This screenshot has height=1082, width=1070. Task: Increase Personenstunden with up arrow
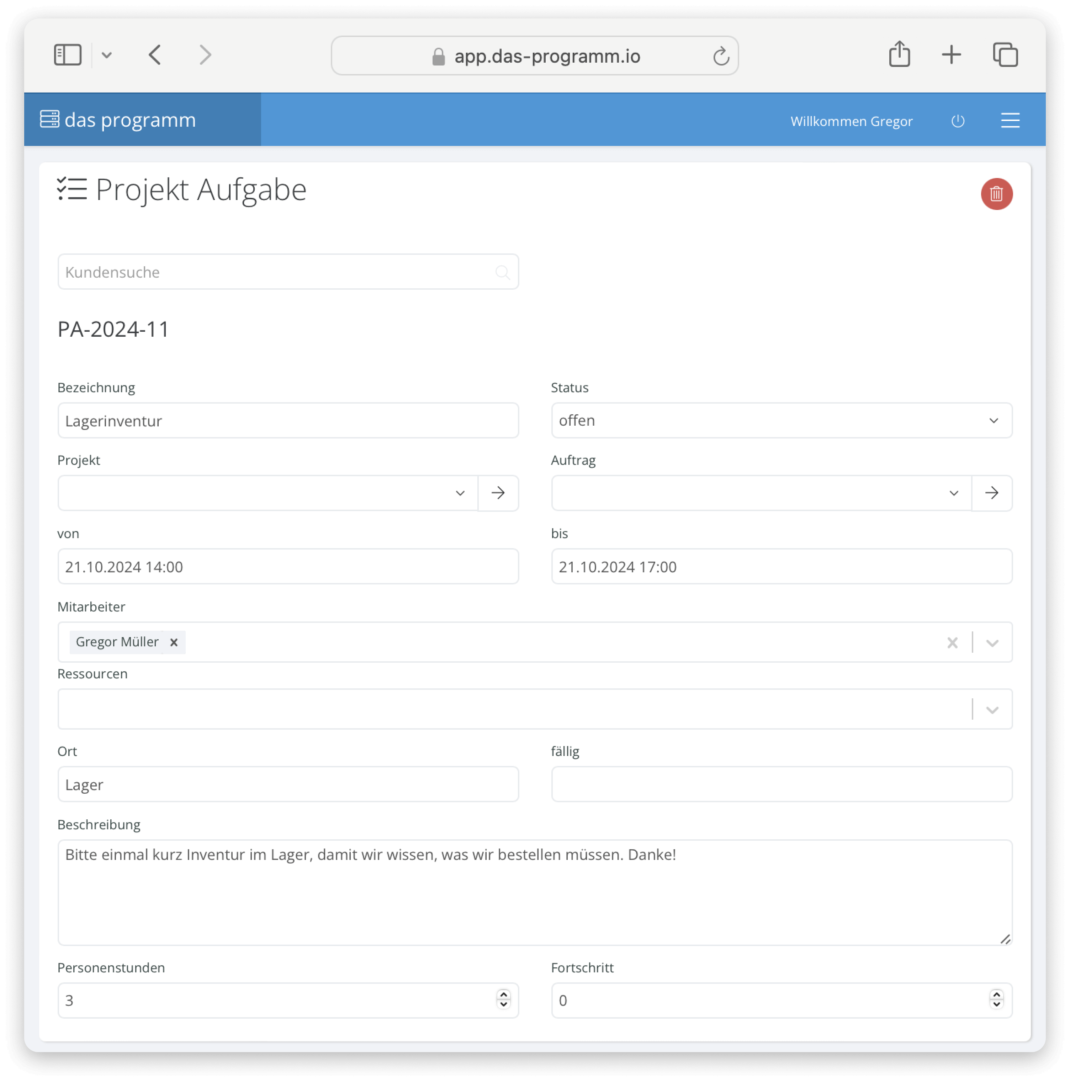(503, 995)
